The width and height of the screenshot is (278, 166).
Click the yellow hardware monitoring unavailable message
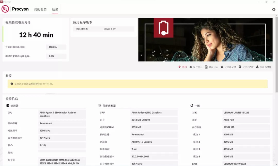click(137, 84)
